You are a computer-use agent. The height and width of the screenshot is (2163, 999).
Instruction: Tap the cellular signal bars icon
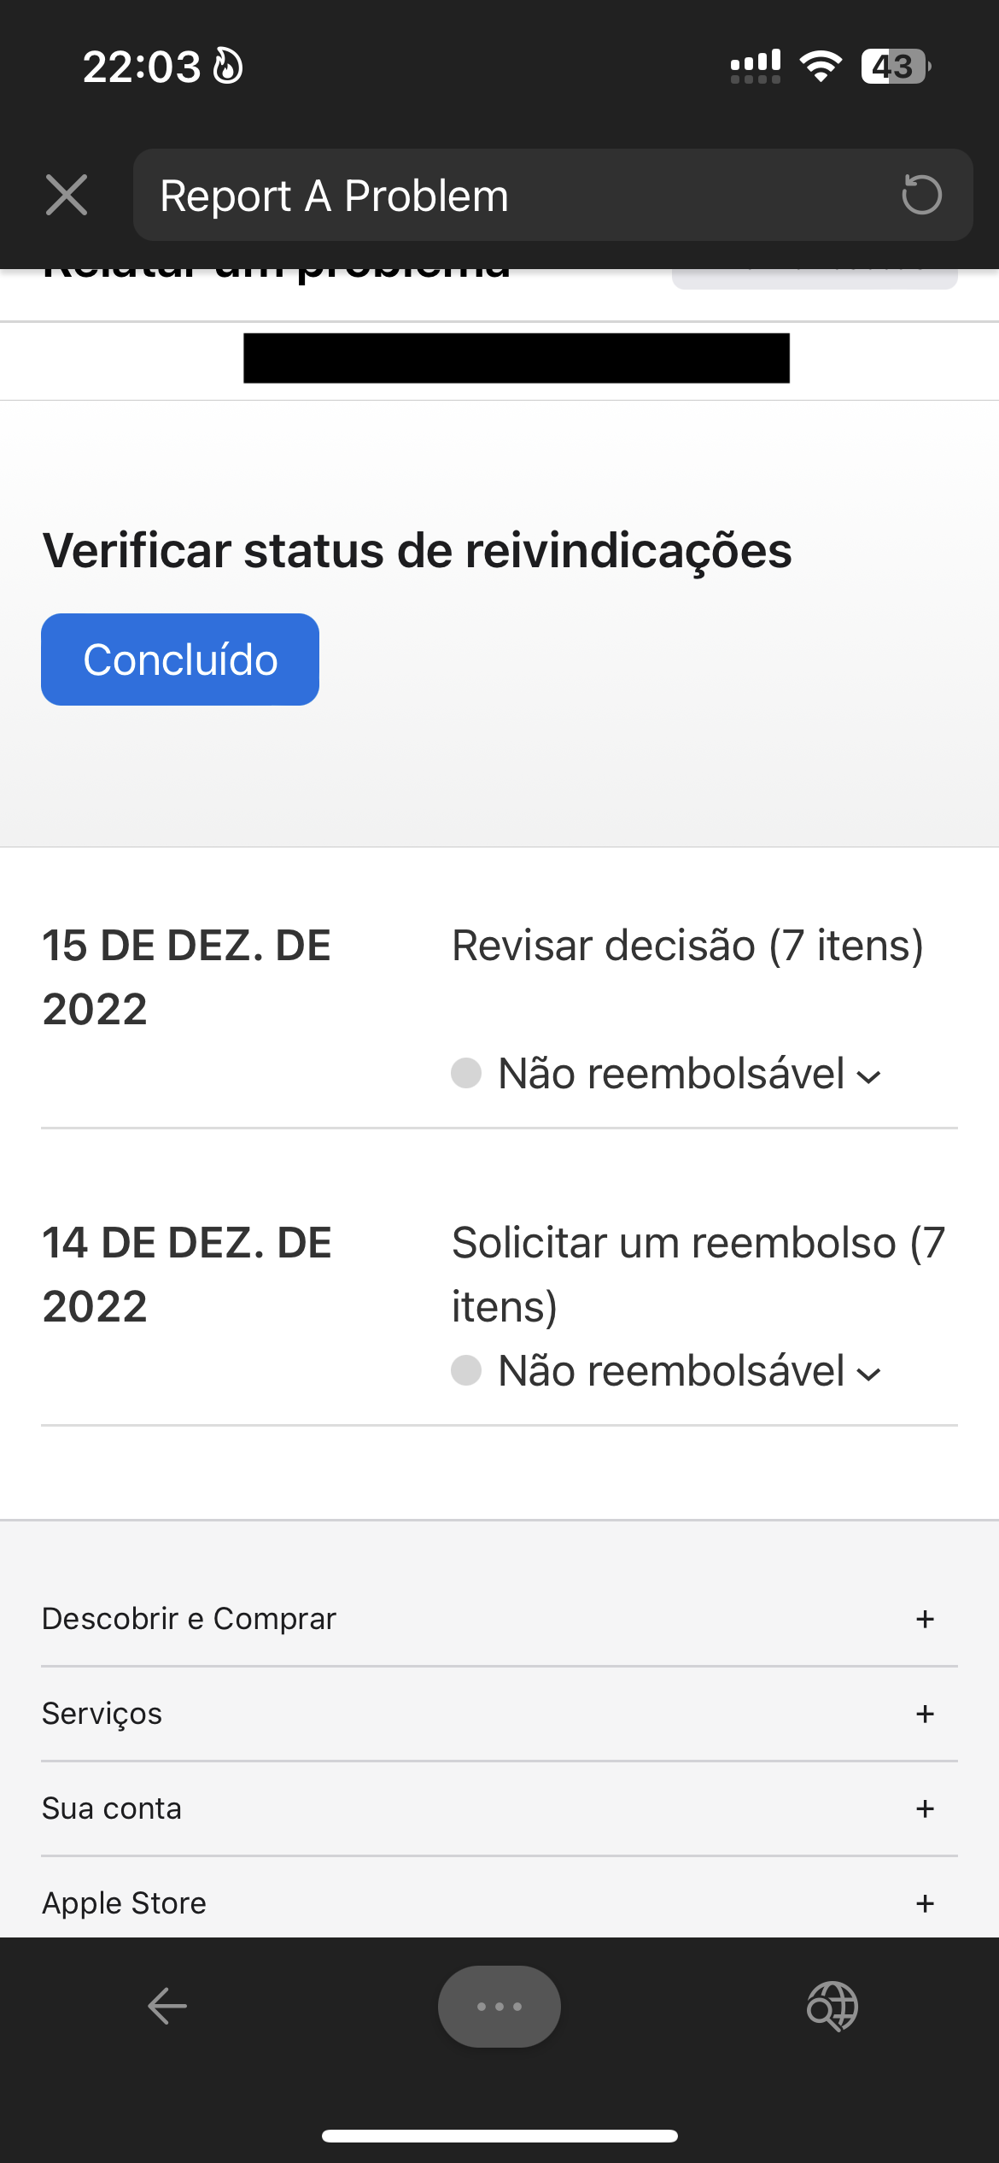(x=755, y=67)
